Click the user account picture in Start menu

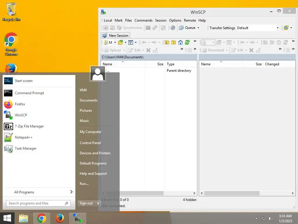pos(98,74)
